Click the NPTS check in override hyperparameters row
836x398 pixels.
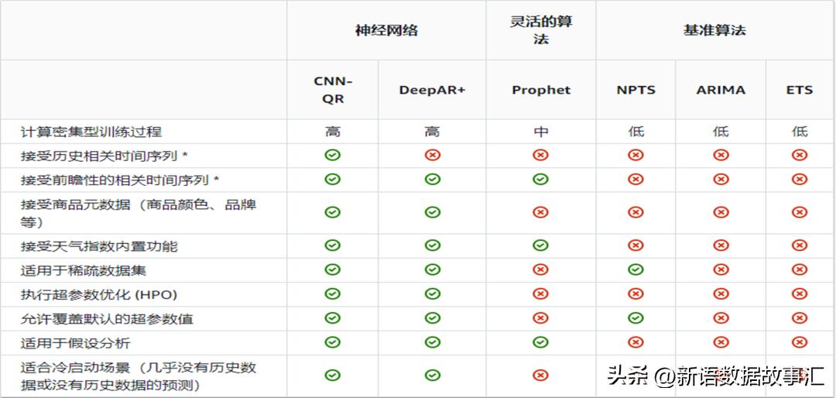636,318
